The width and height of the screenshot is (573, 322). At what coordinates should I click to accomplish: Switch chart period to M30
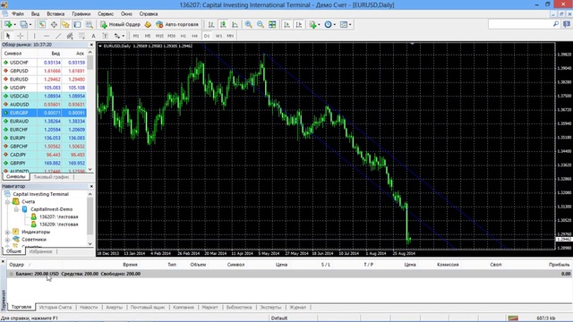pyautogui.click(x=171, y=36)
